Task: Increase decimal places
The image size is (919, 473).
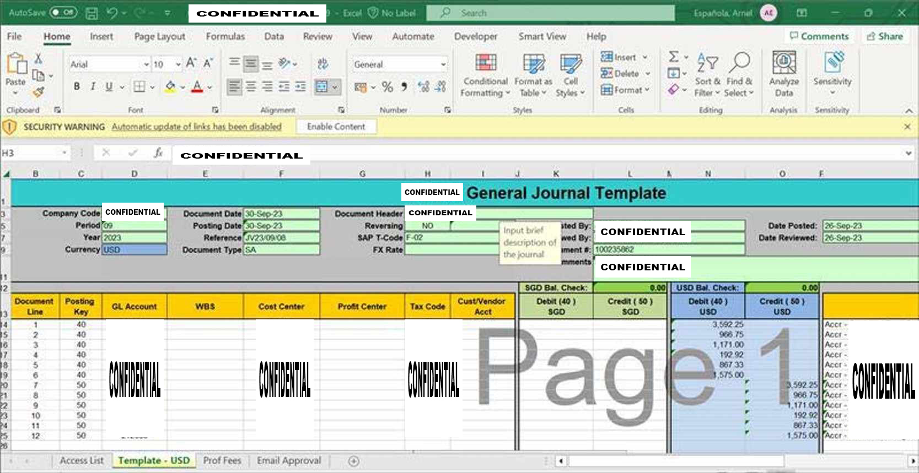Action: click(423, 86)
